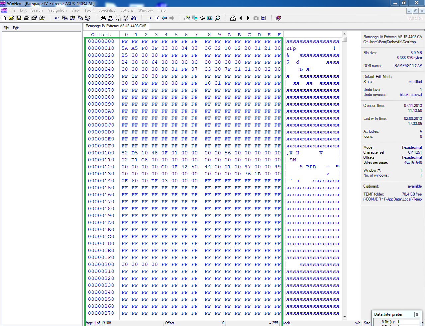Click the Offset column header
This screenshot has height=326, width=425.
pos(101,35)
